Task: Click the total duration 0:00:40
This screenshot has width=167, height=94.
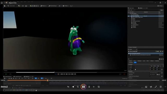Action: (164, 80)
